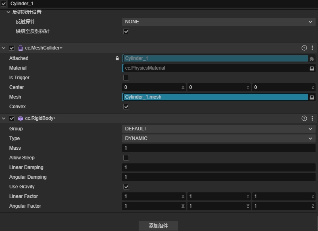Toggle 烘焙至反射探针 checkbox

[126, 31]
